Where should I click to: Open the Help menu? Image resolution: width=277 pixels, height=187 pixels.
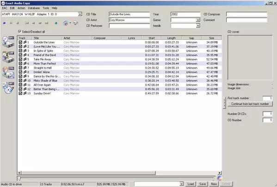coord(55,8)
